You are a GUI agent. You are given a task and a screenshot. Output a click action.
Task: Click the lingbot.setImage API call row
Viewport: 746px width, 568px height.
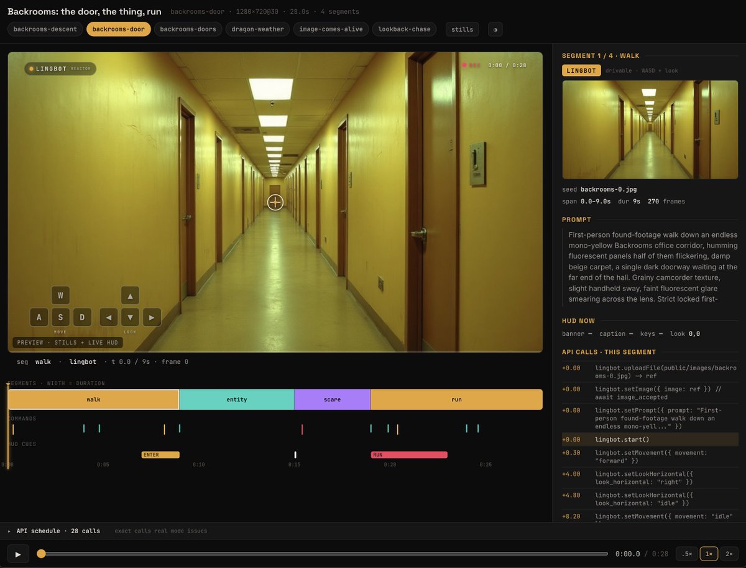pyautogui.click(x=650, y=393)
